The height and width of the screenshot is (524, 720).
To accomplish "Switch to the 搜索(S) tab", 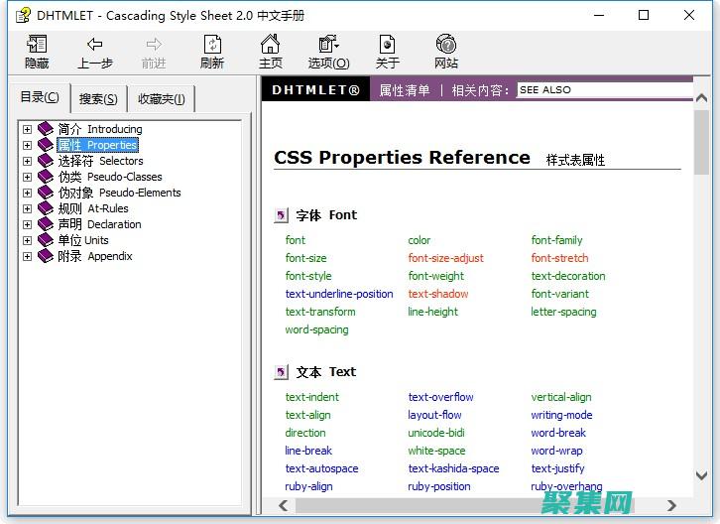I will click(98, 98).
